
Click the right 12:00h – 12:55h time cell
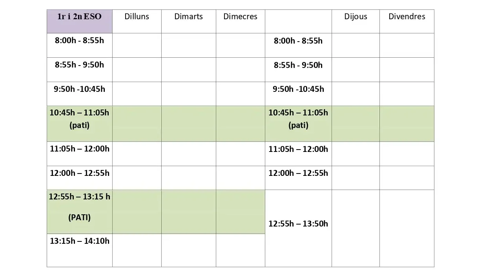[x=298, y=178]
